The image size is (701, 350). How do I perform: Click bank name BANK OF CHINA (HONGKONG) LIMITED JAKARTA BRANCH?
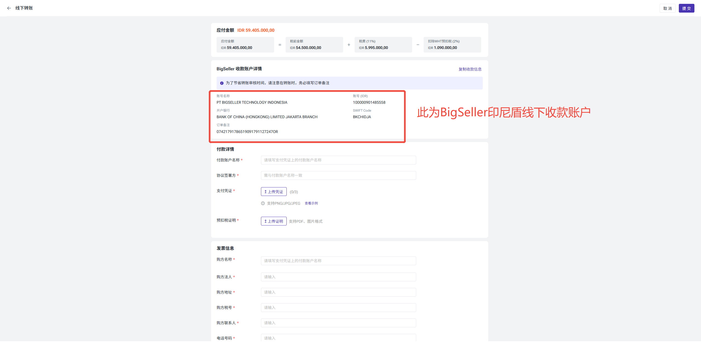[x=267, y=117]
